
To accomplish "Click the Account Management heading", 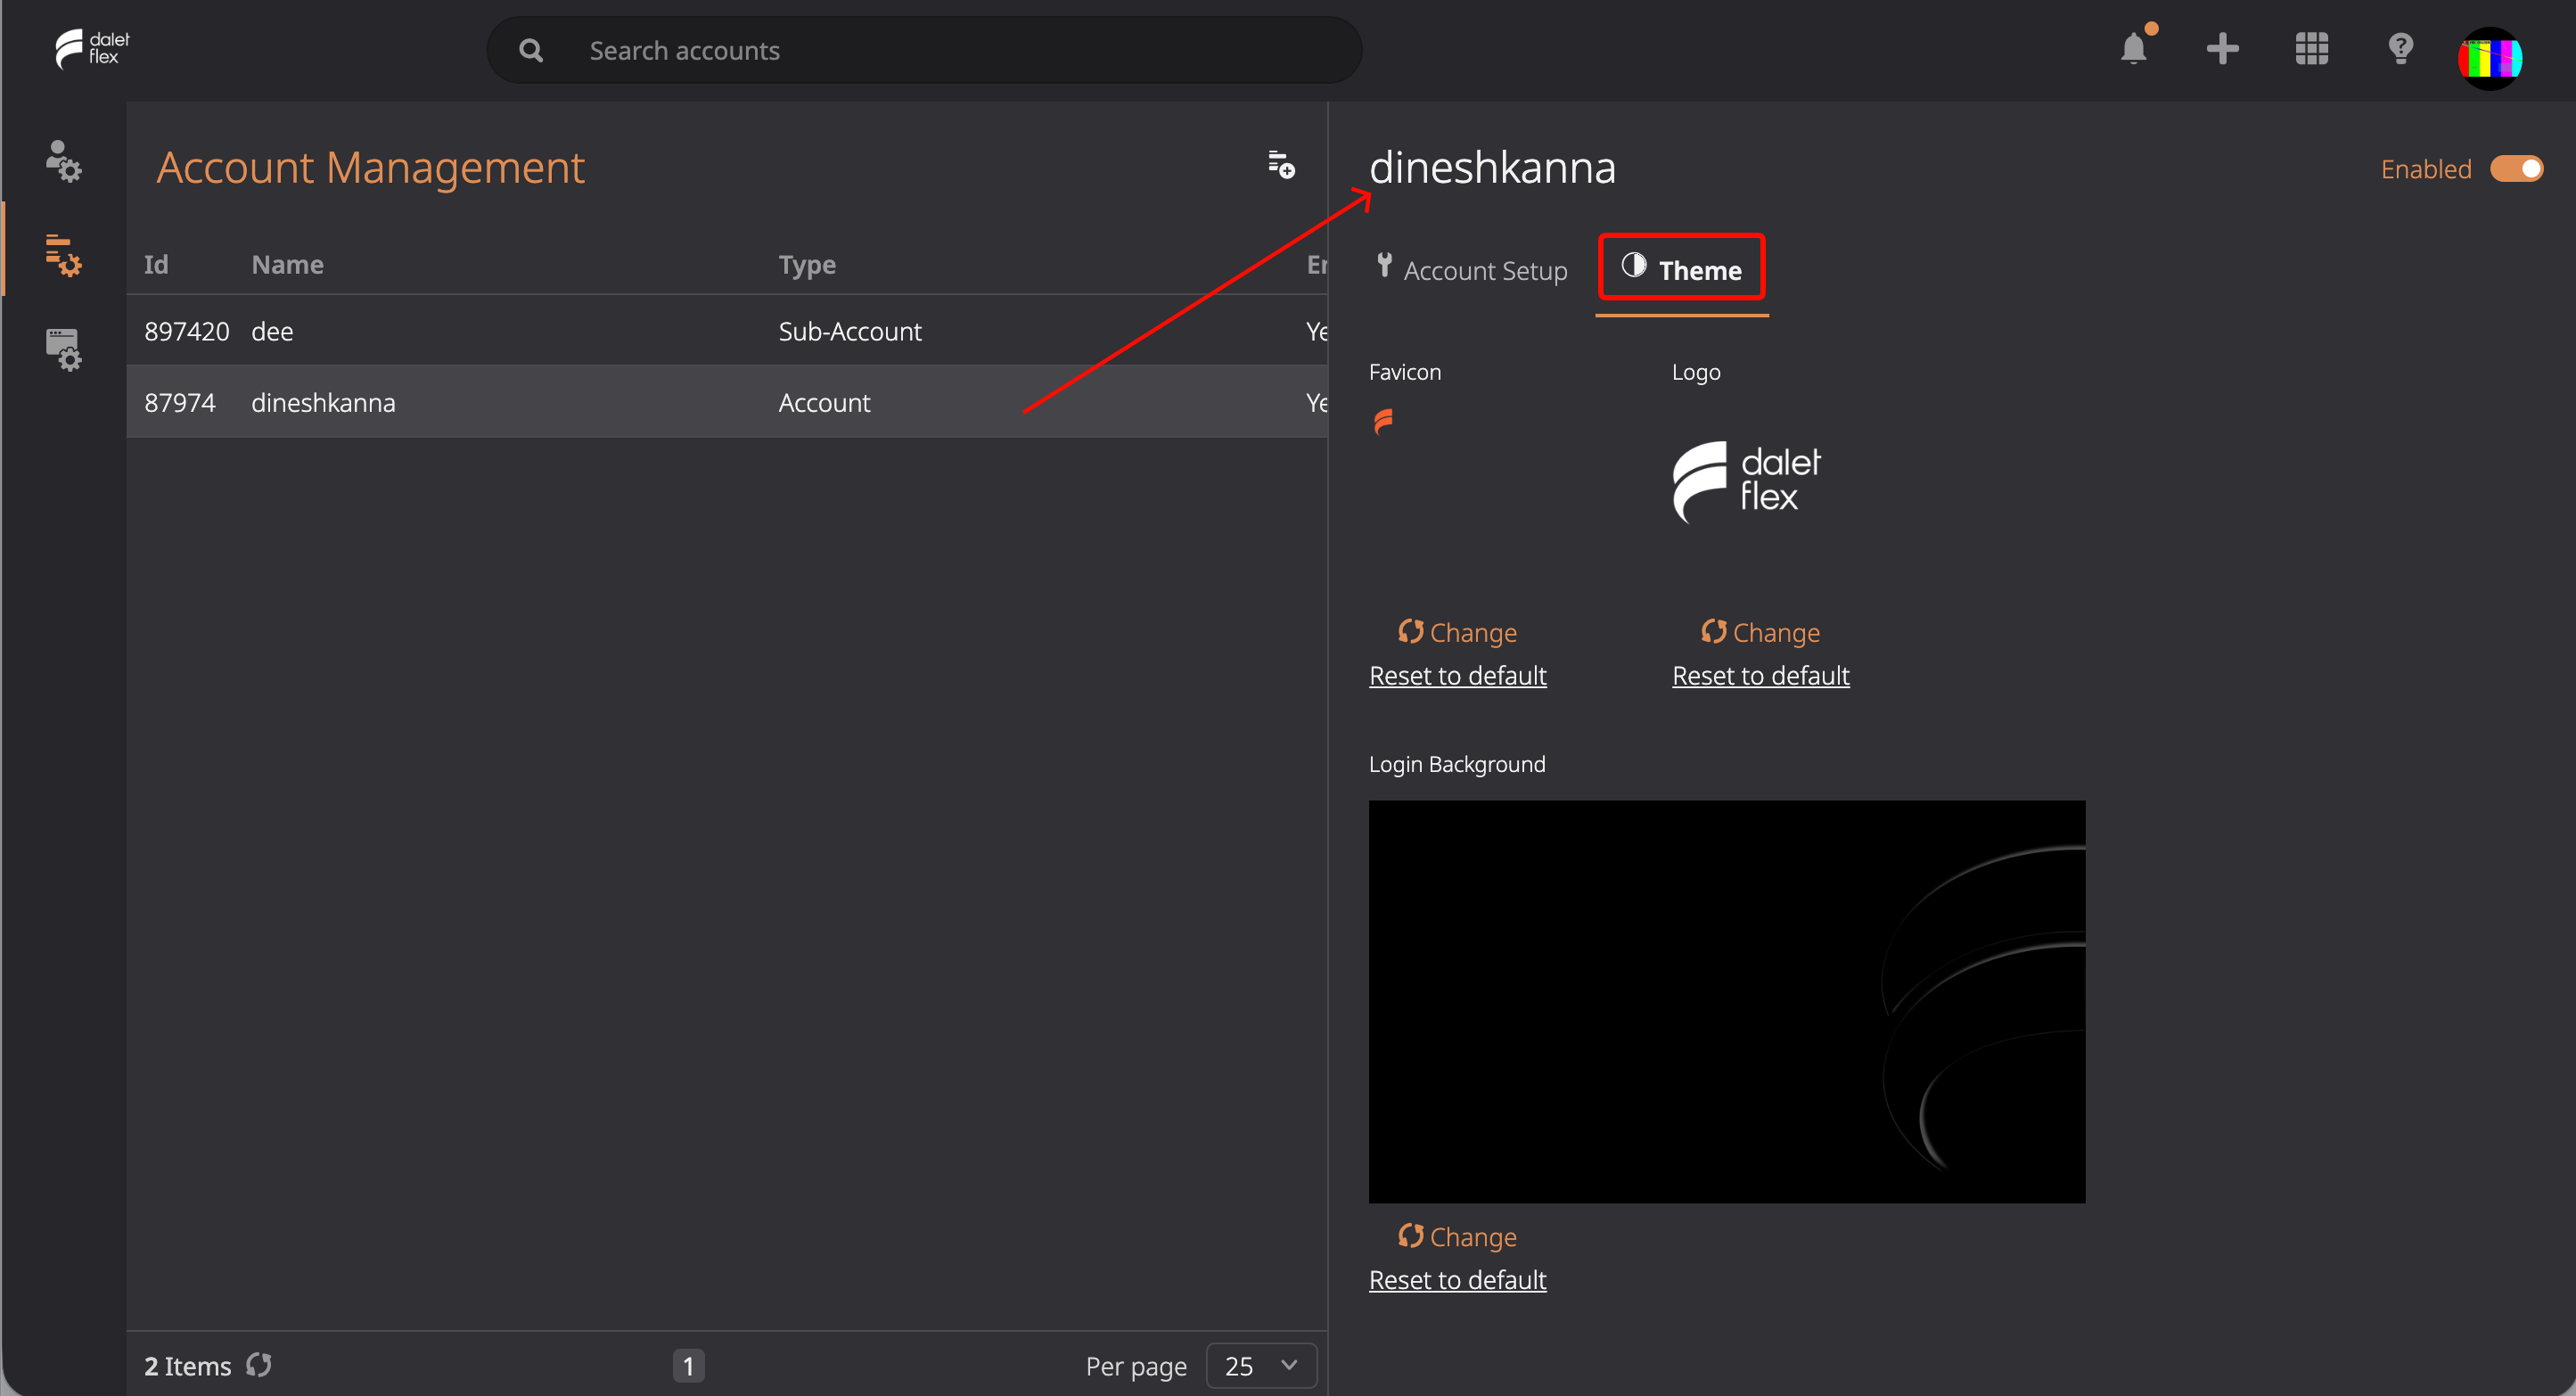I will click(x=371, y=167).
